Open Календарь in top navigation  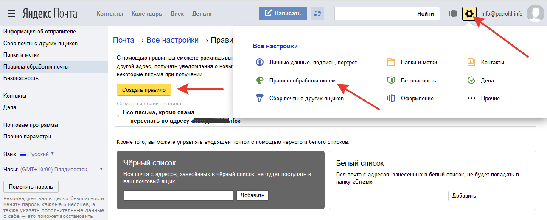point(147,14)
